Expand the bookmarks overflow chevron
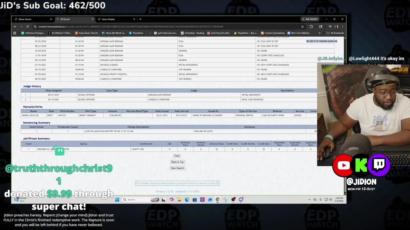The width and height of the screenshot is (410, 230). 319,33
